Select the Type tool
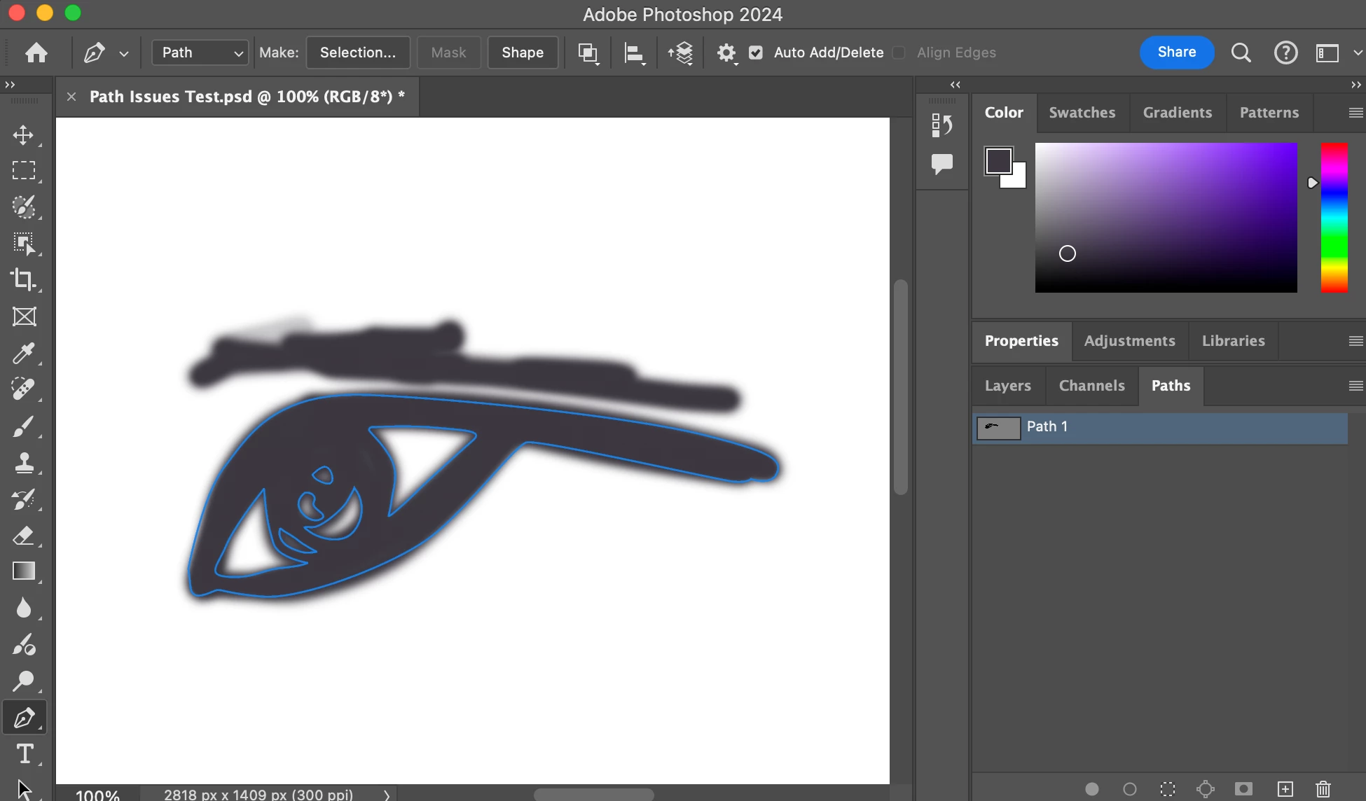This screenshot has height=801, width=1366. point(25,754)
